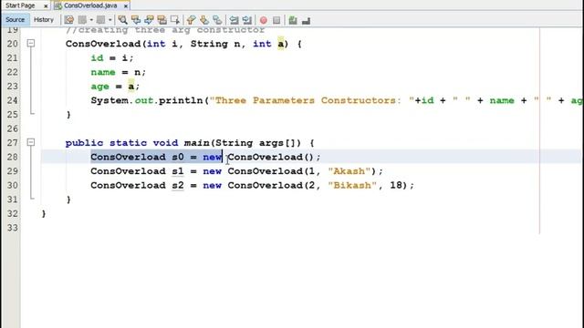Click the Stop Macro Recording icon

click(276, 20)
